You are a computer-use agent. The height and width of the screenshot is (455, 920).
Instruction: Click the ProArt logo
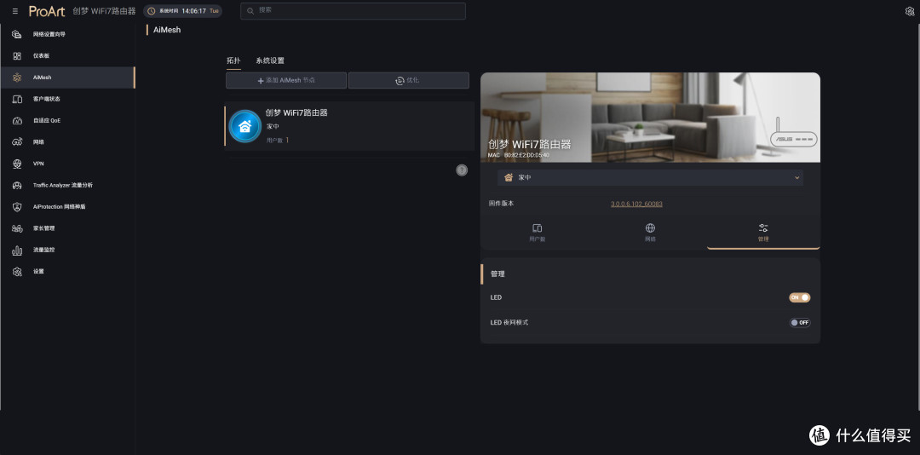click(47, 11)
